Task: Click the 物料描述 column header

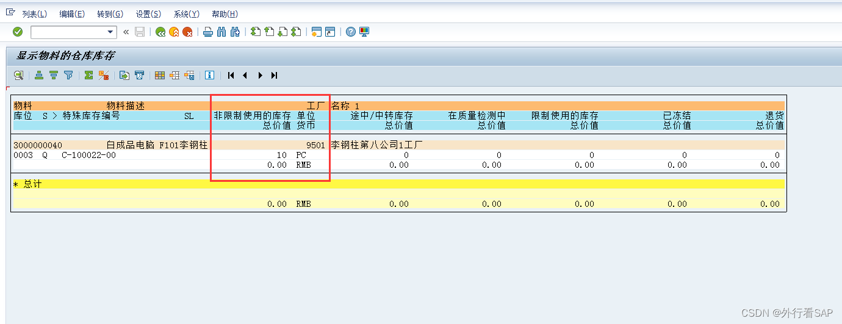Action: point(126,106)
